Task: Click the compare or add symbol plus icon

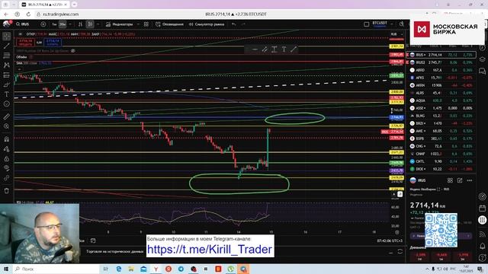Action: (x=43, y=24)
